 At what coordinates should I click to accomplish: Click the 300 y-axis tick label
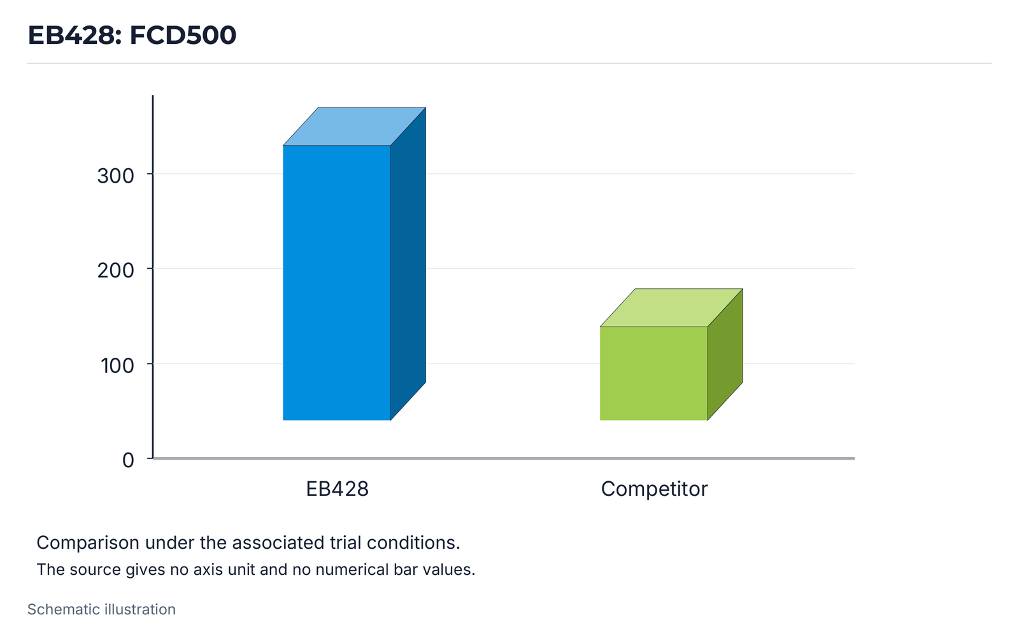115,176
